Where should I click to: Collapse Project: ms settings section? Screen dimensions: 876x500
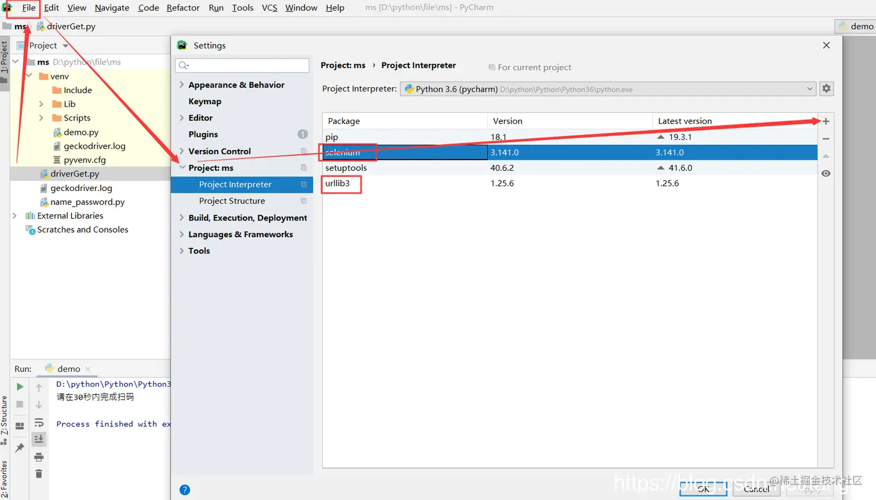point(182,168)
